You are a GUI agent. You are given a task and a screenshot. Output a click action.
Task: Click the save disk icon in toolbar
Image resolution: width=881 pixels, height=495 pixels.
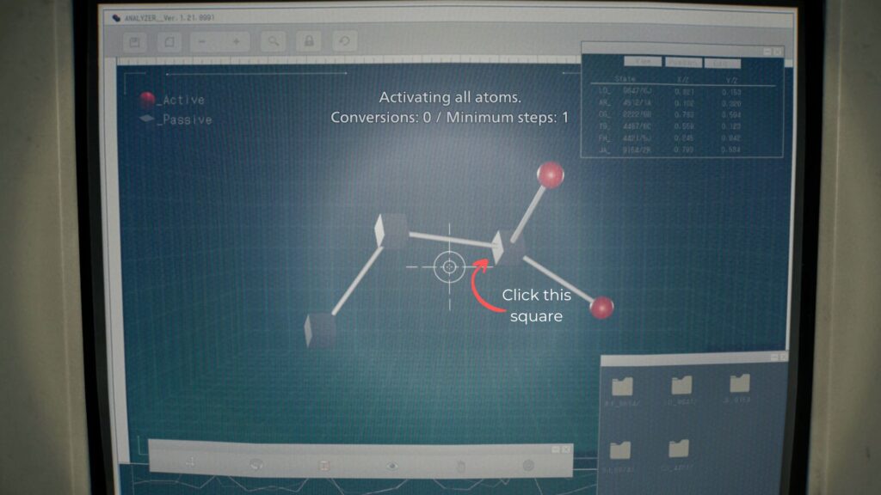(135, 41)
